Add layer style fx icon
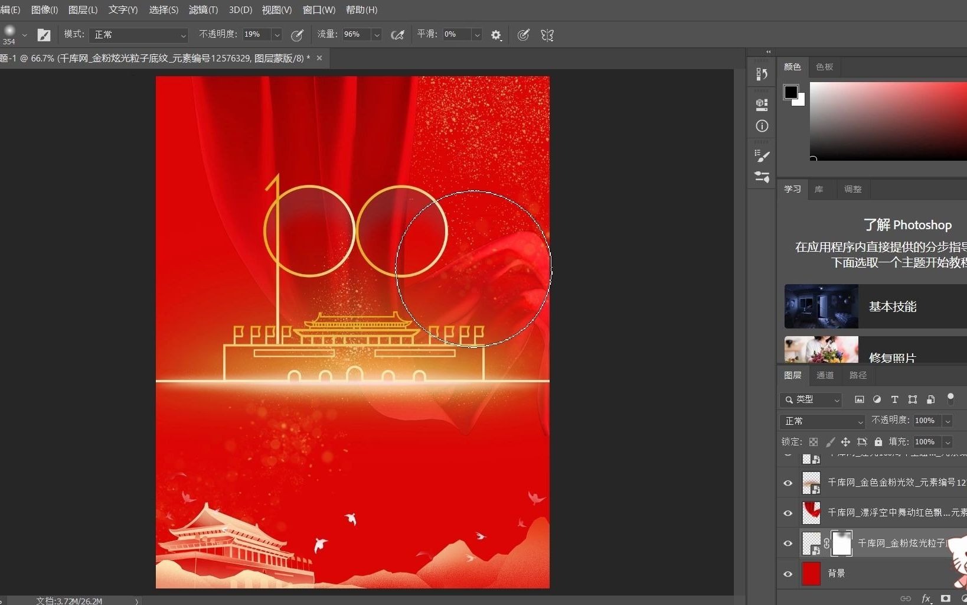967x605 pixels. click(x=926, y=599)
